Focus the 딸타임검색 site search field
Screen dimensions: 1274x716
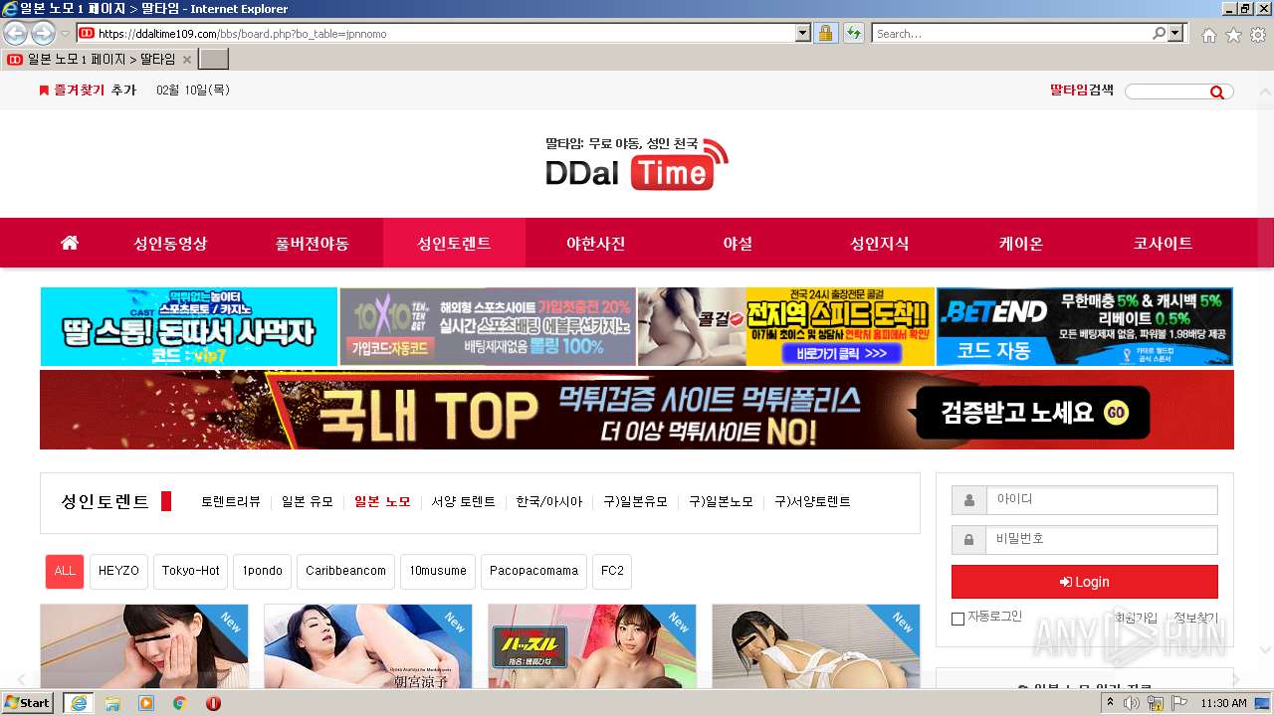(1167, 91)
